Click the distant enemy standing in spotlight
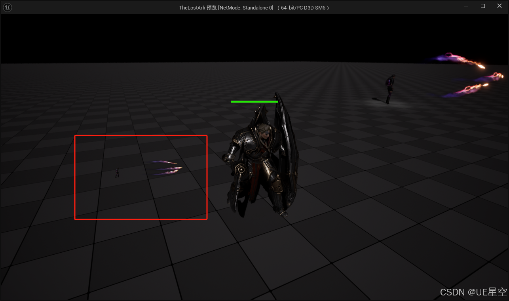Image resolution: width=509 pixels, height=301 pixels. point(389,89)
